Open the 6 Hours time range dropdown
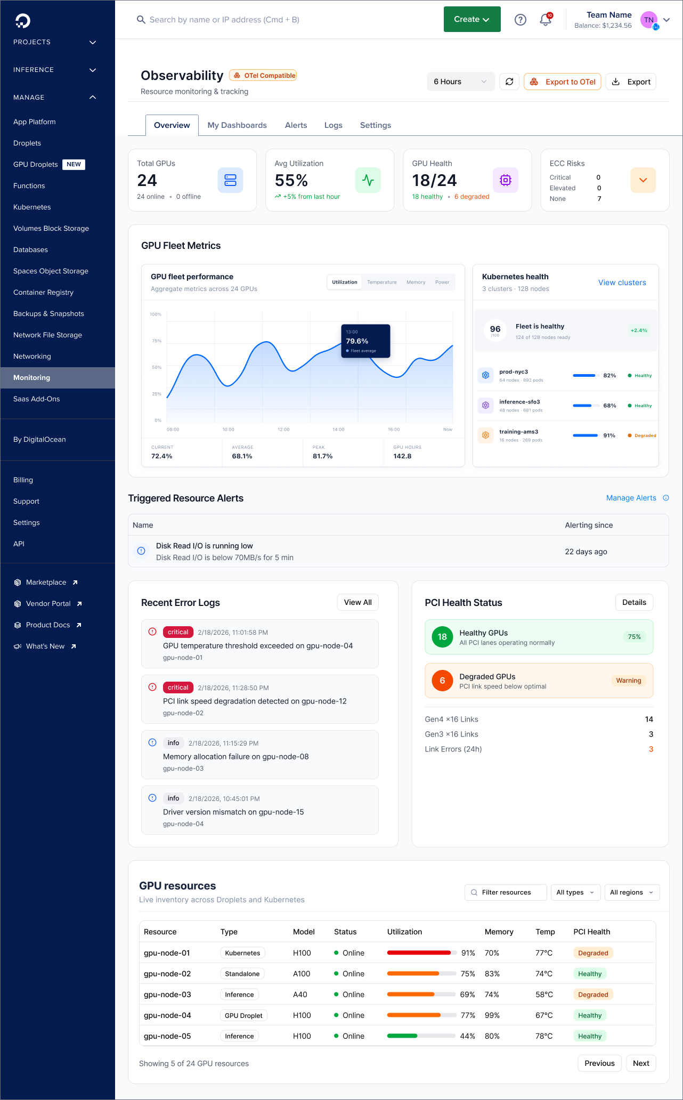 (x=461, y=82)
